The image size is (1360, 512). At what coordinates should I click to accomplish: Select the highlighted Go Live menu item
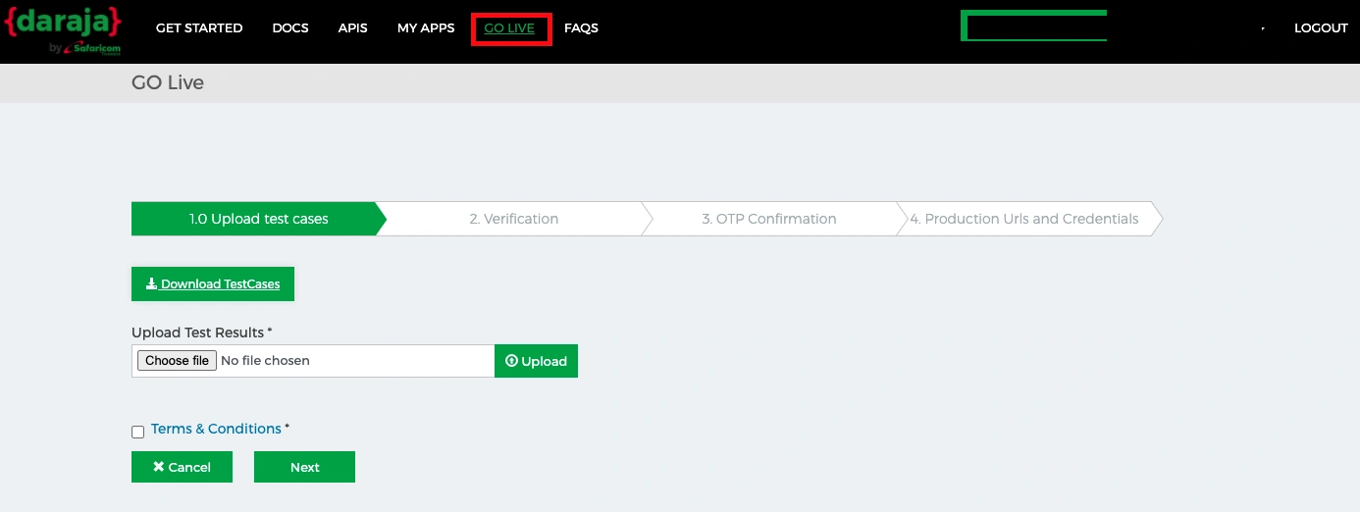click(509, 28)
